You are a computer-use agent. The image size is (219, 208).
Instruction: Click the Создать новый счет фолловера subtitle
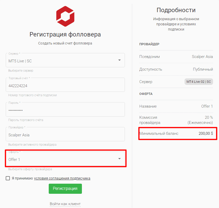click(65, 43)
